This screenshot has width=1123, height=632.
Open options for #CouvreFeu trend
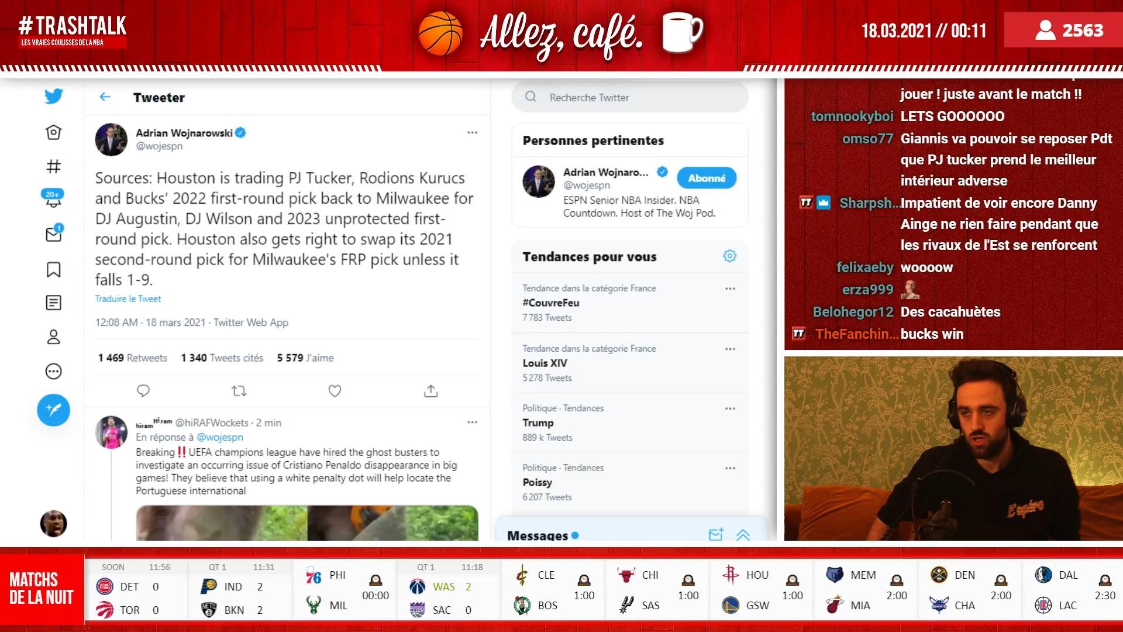pos(730,288)
